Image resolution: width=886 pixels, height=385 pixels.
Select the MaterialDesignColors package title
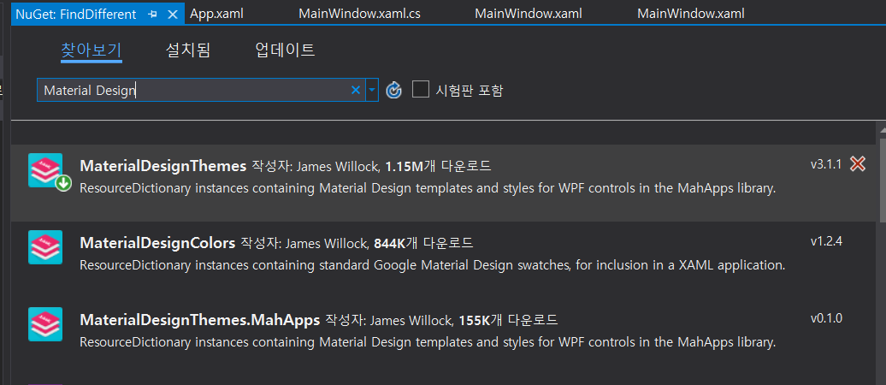click(x=157, y=243)
